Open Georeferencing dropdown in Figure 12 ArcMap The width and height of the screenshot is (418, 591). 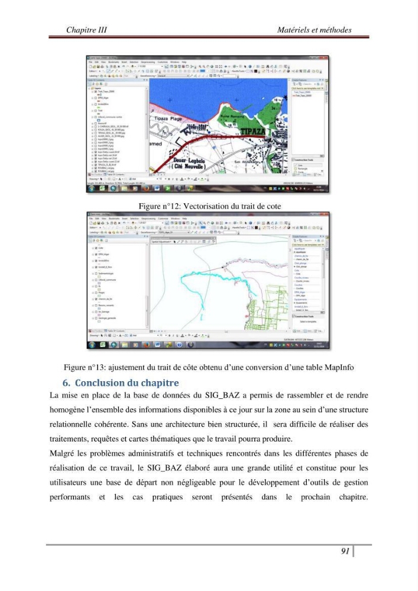pos(148,76)
